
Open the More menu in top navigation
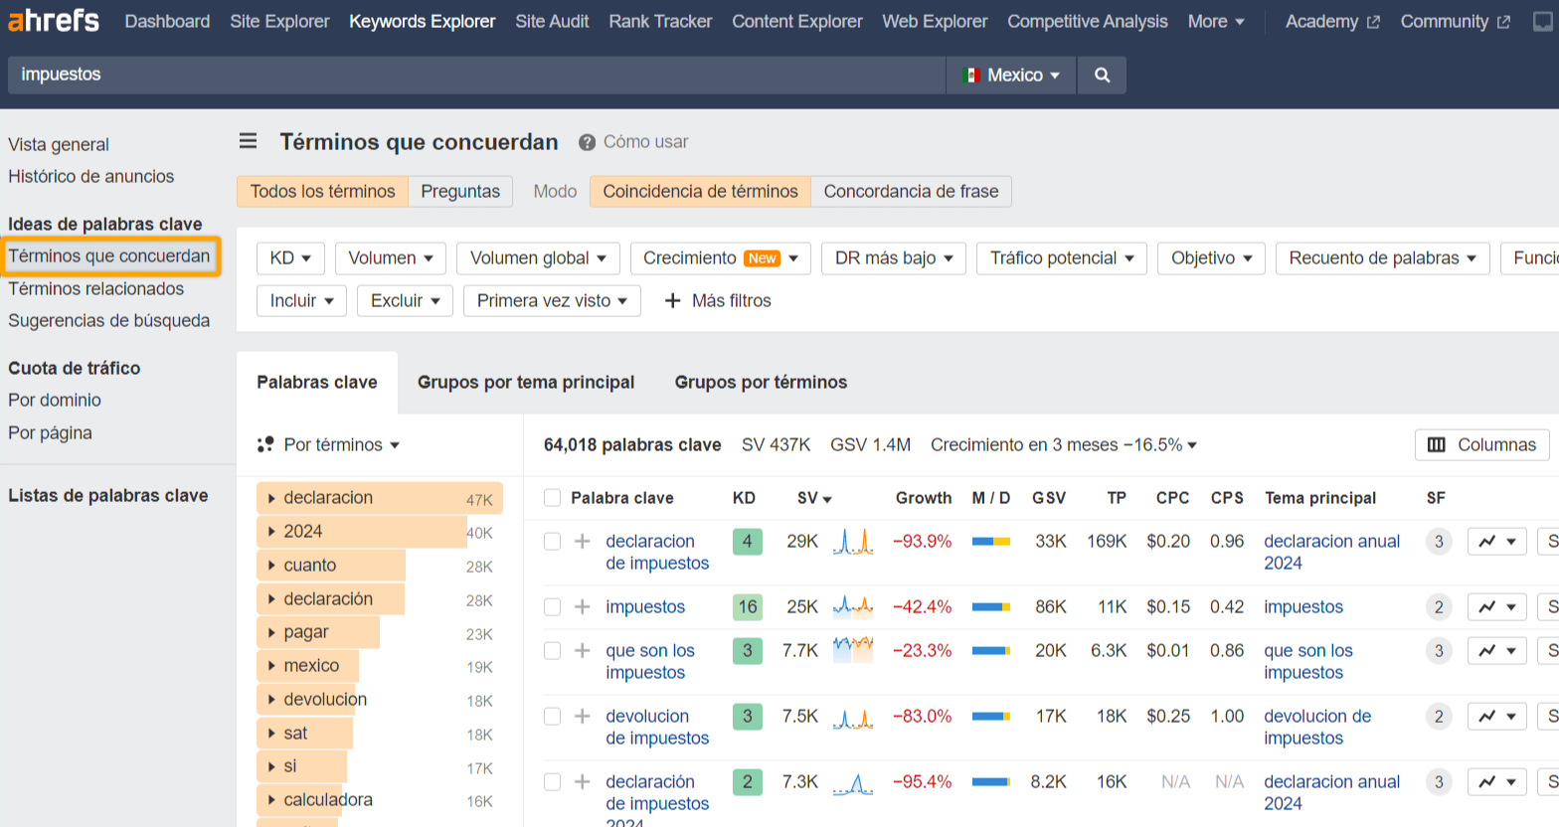click(x=1216, y=21)
